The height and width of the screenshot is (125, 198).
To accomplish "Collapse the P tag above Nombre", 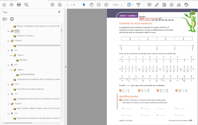I will tap(8, 51).
